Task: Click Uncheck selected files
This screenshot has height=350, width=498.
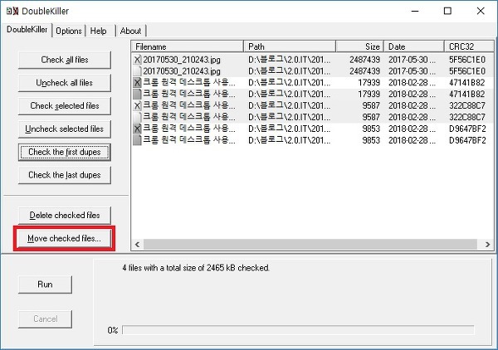Action: coord(65,129)
